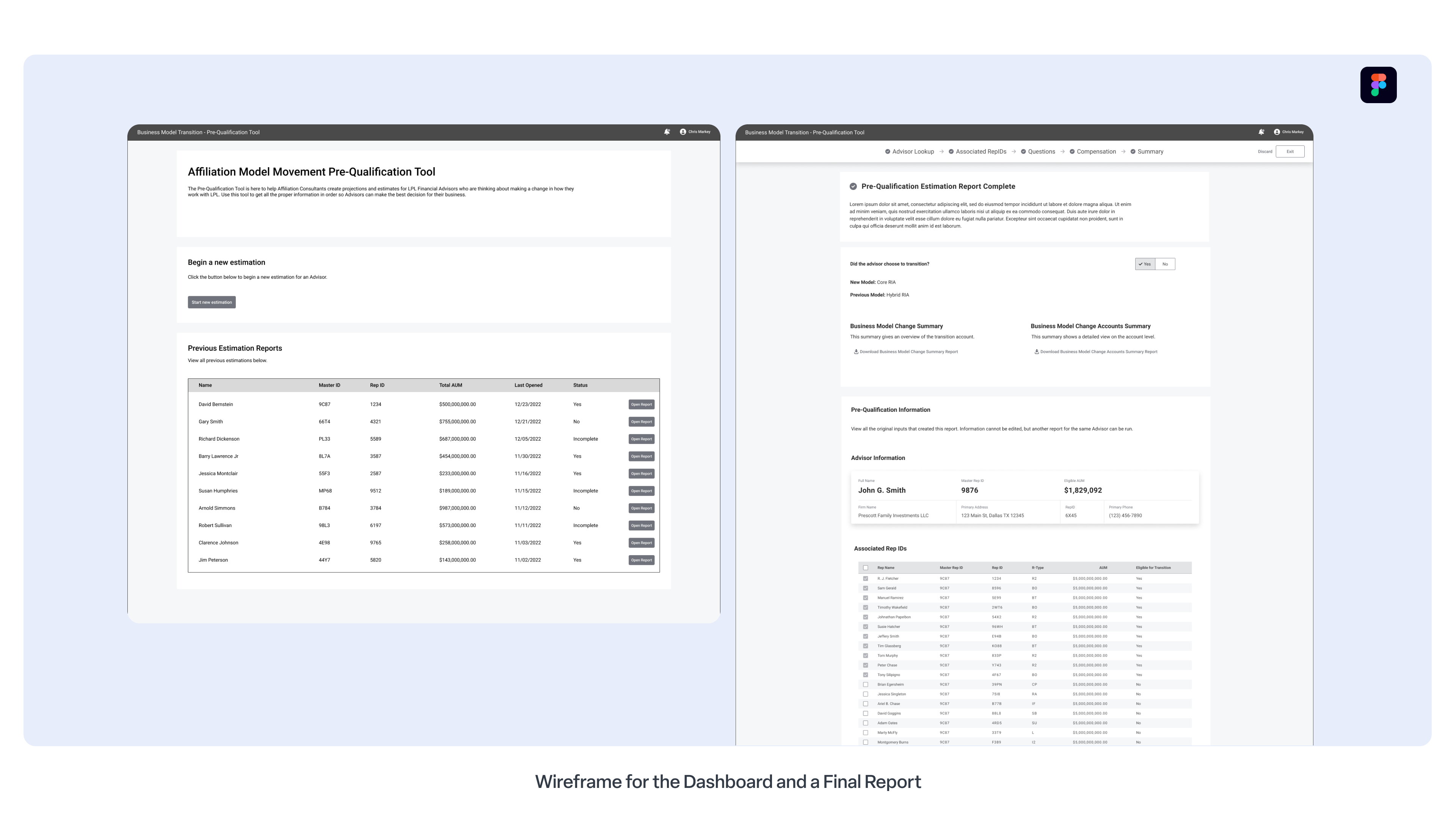The height and width of the screenshot is (819, 1456).
Task: Click Chris Markey avatar in dashboard header
Action: coord(683,132)
